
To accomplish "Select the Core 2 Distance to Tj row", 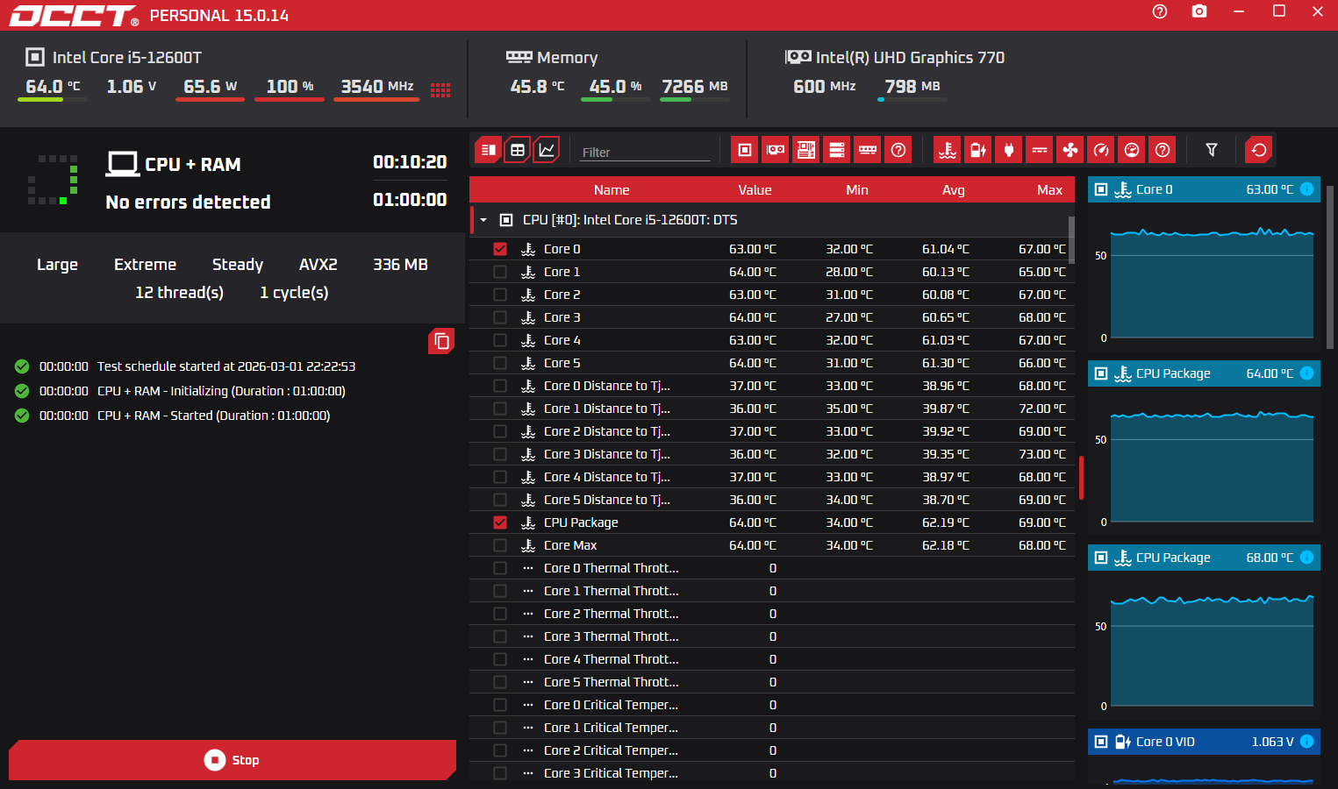I will coord(772,431).
